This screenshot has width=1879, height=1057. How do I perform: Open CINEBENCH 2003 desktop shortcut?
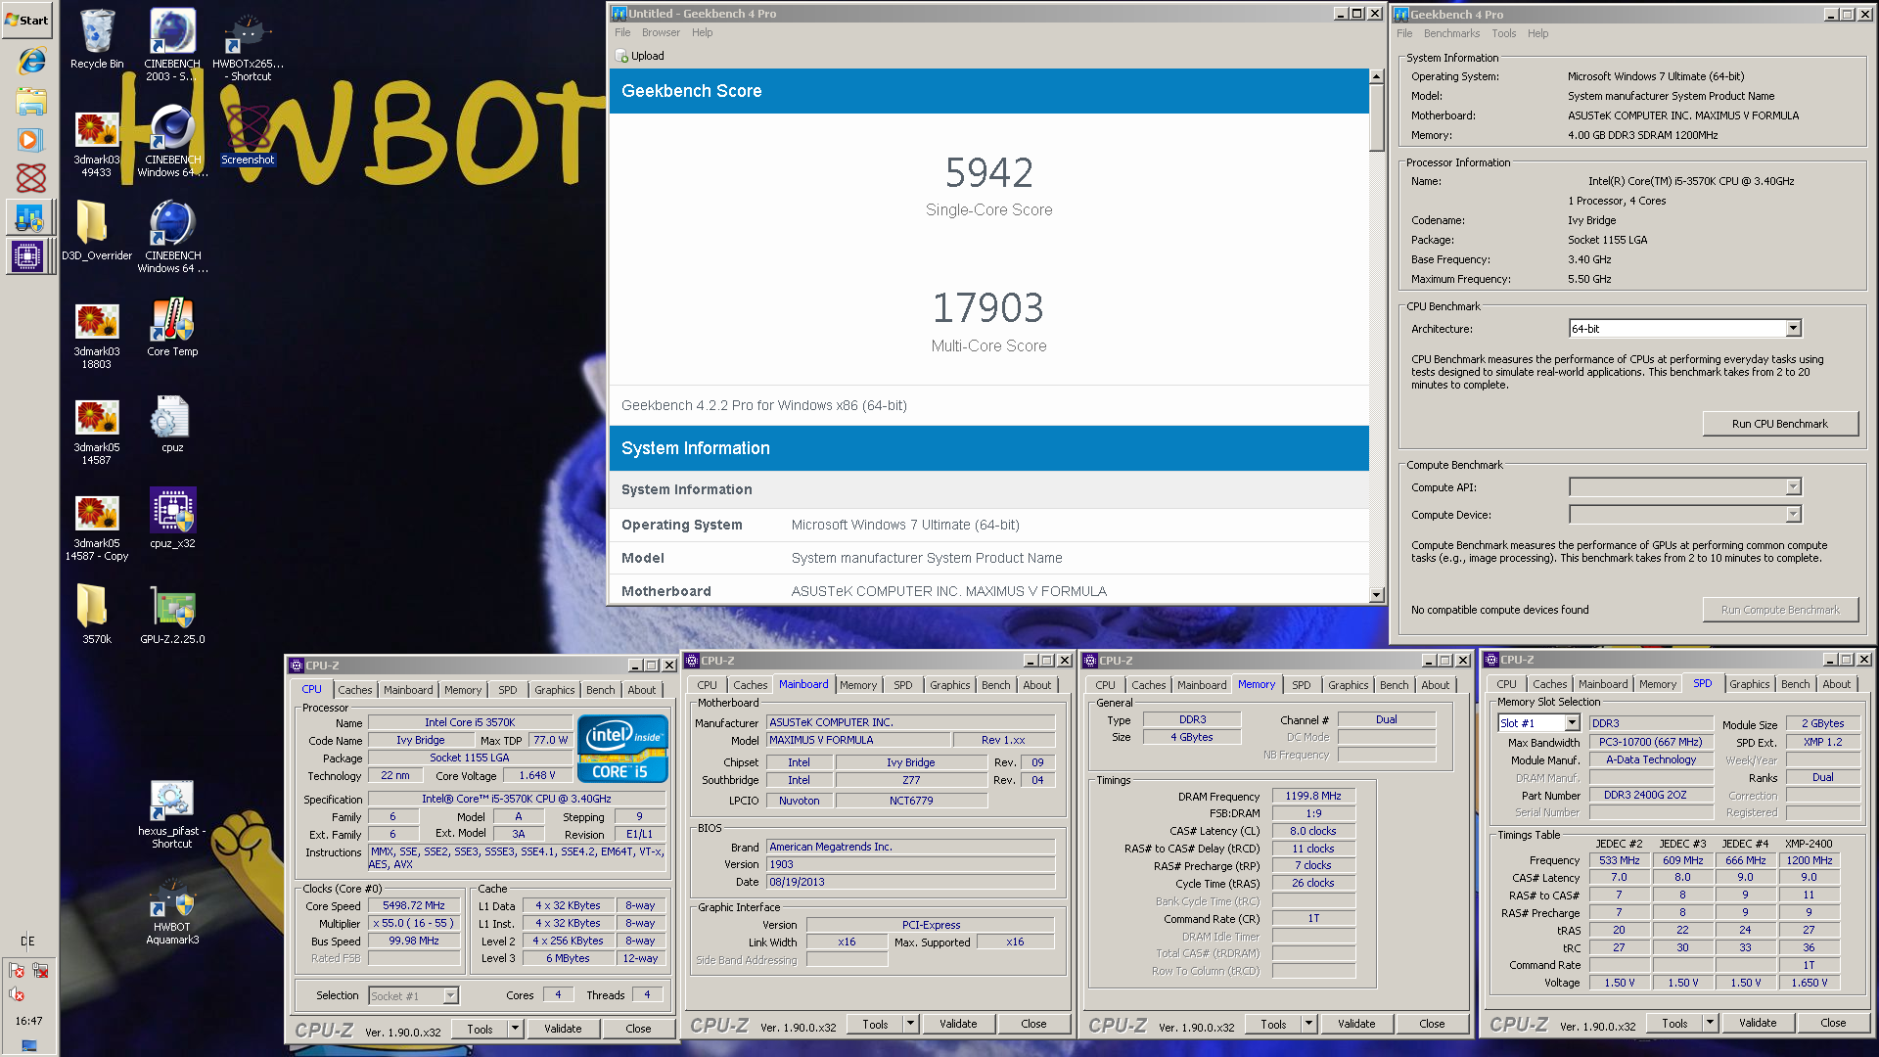point(172,43)
